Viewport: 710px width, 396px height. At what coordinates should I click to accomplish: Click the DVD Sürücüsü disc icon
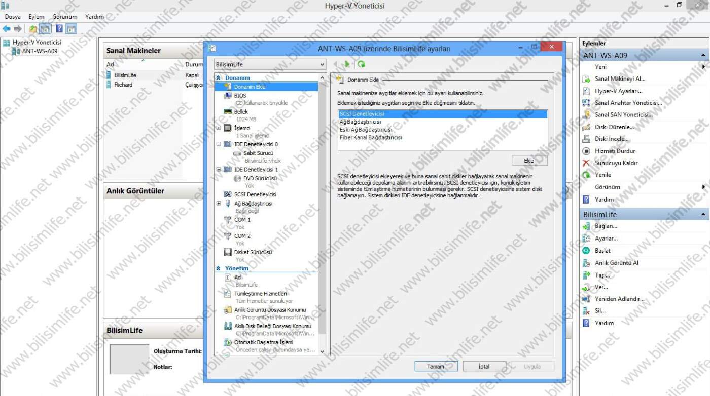[x=237, y=179]
